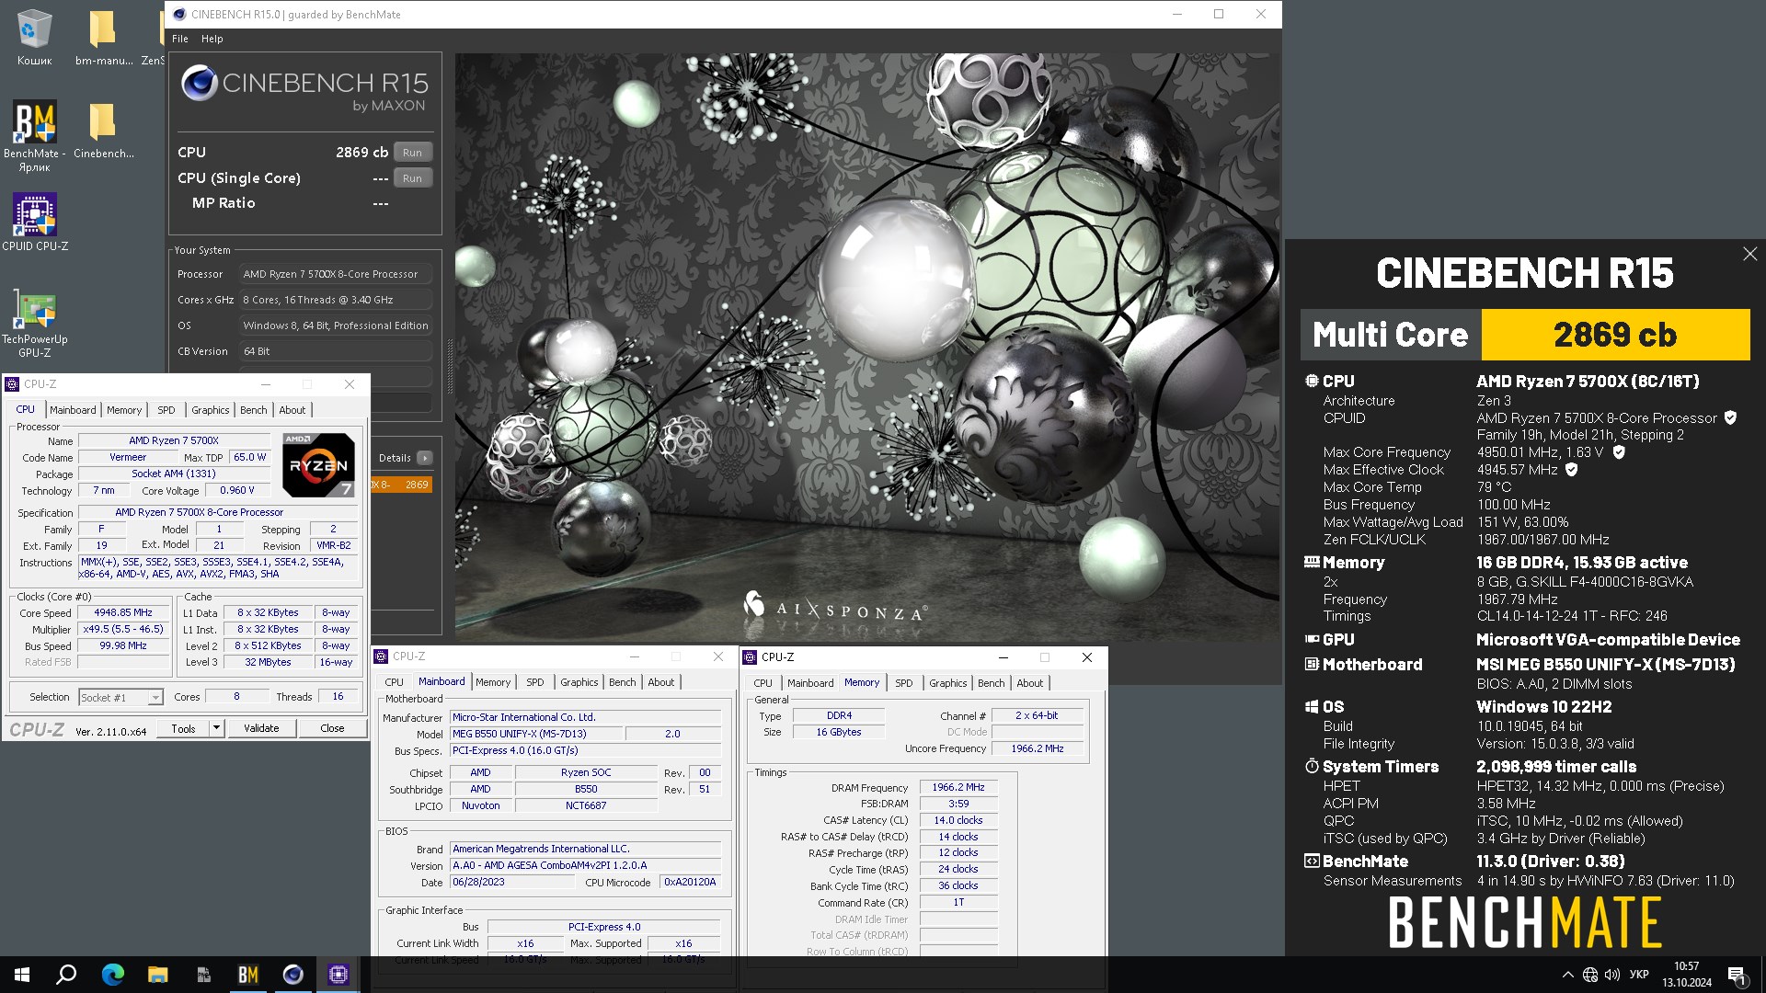Open Memory tab in CPU-Z Mainboard window

(x=493, y=682)
